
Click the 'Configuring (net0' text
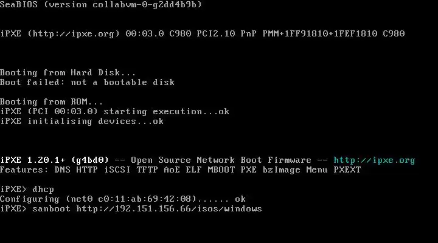point(46,199)
